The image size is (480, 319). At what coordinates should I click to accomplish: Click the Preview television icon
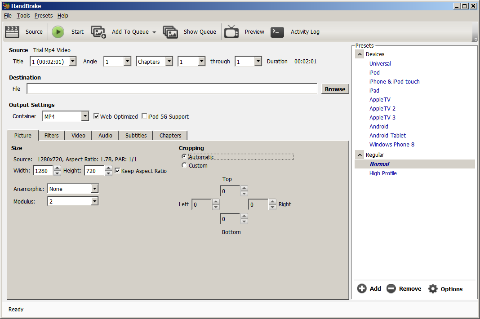click(231, 32)
